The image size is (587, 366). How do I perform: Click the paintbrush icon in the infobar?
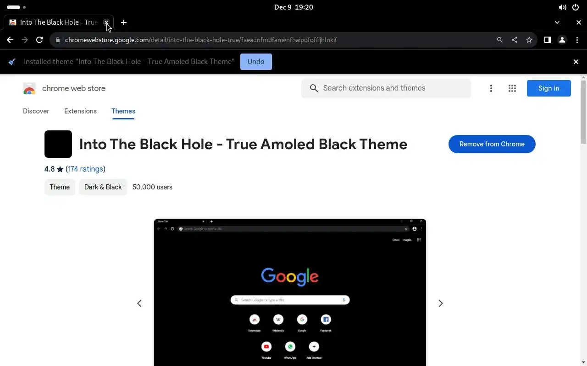[12, 62]
